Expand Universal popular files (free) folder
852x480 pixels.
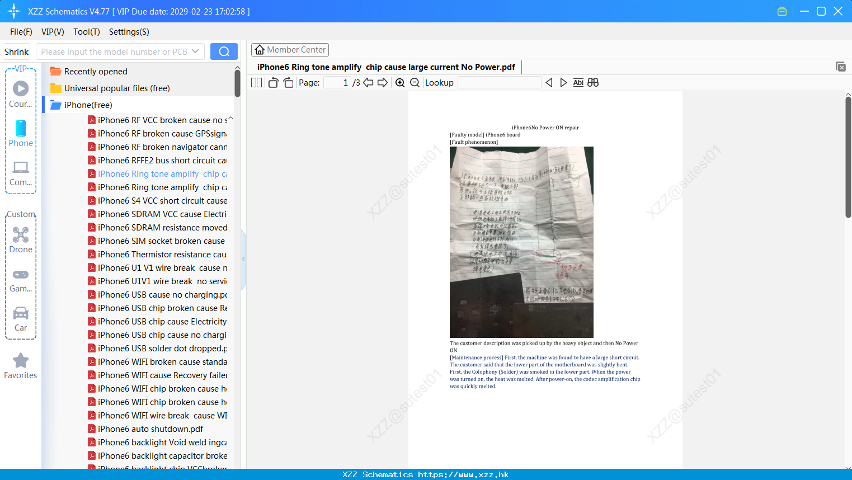(x=110, y=88)
